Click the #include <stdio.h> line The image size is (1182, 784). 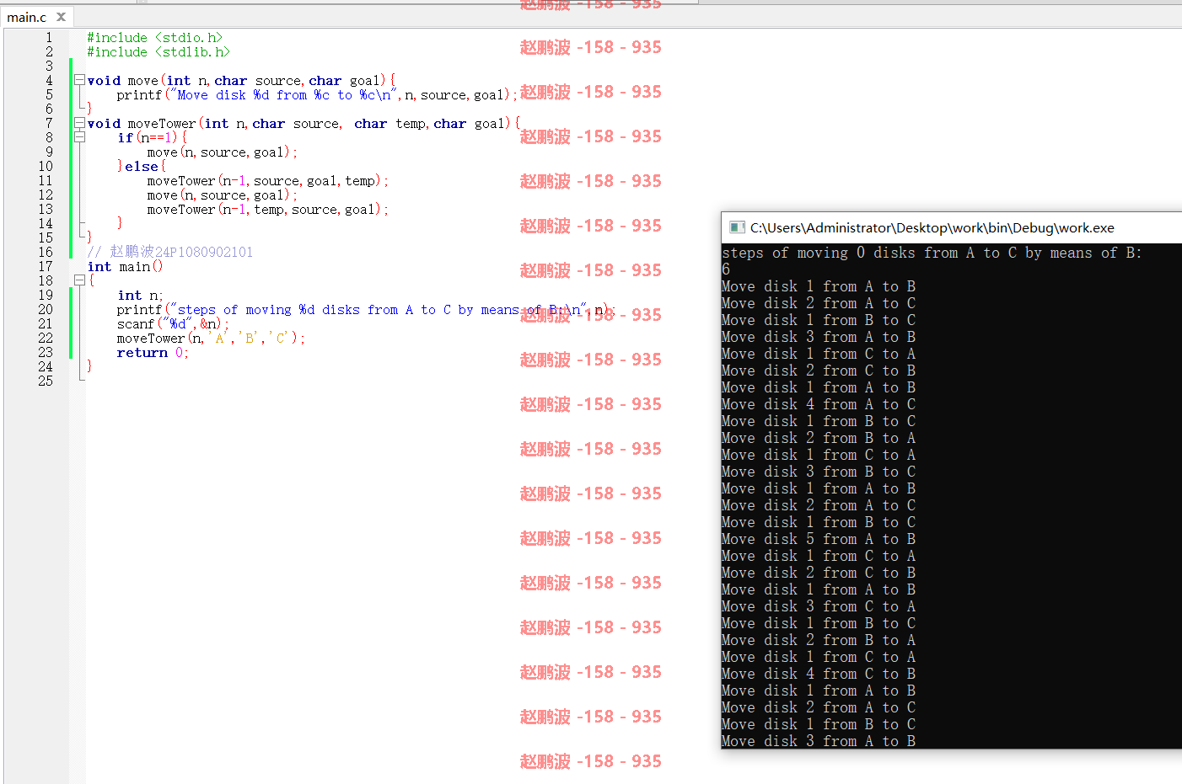[155, 37]
